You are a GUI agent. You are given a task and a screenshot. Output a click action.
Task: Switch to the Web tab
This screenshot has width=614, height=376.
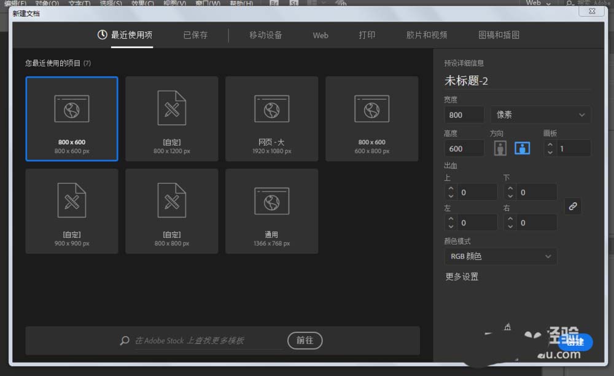coord(321,35)
